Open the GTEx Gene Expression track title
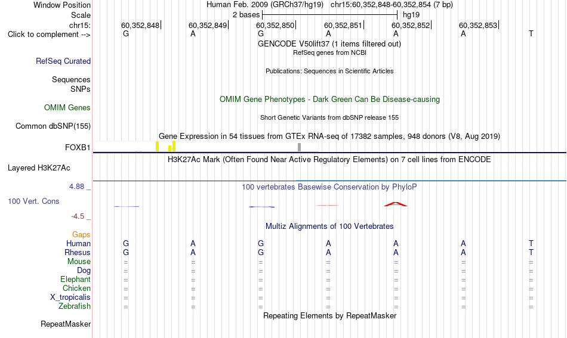Image resolution: width=567 pixels, height=338 pixels. coord(329,136)
